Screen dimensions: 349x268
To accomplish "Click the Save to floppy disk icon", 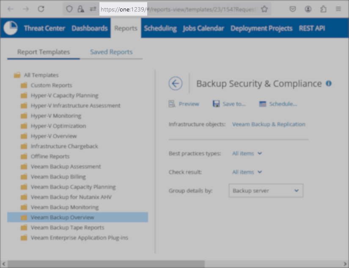I will pyautogui.click(x=216, y=104).
